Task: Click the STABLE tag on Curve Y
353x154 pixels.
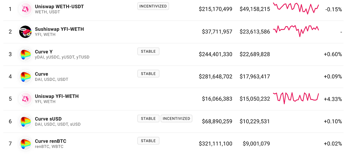Action: pyautogui.click(x=148, y=51)
